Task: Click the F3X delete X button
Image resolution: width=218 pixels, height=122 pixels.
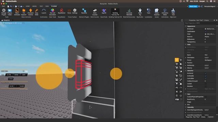Action: (177, 92)
